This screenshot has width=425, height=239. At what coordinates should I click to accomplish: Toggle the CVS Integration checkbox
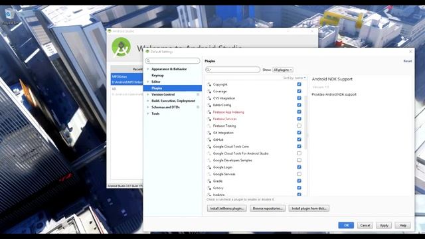(x=299, y=98)
